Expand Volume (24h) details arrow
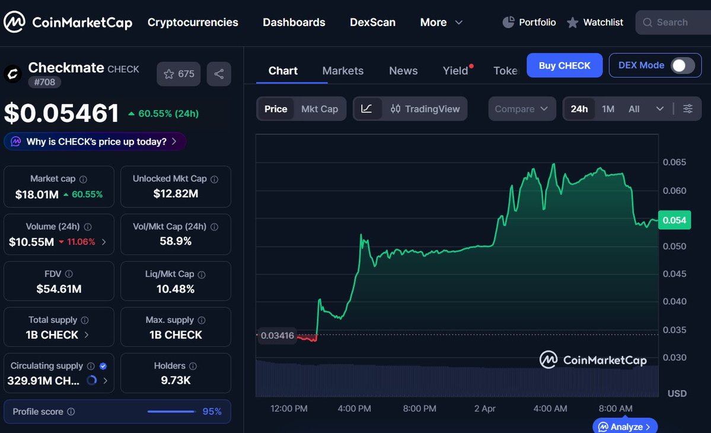This screenshot has height=433, width=711. click(x=104, y=242)
